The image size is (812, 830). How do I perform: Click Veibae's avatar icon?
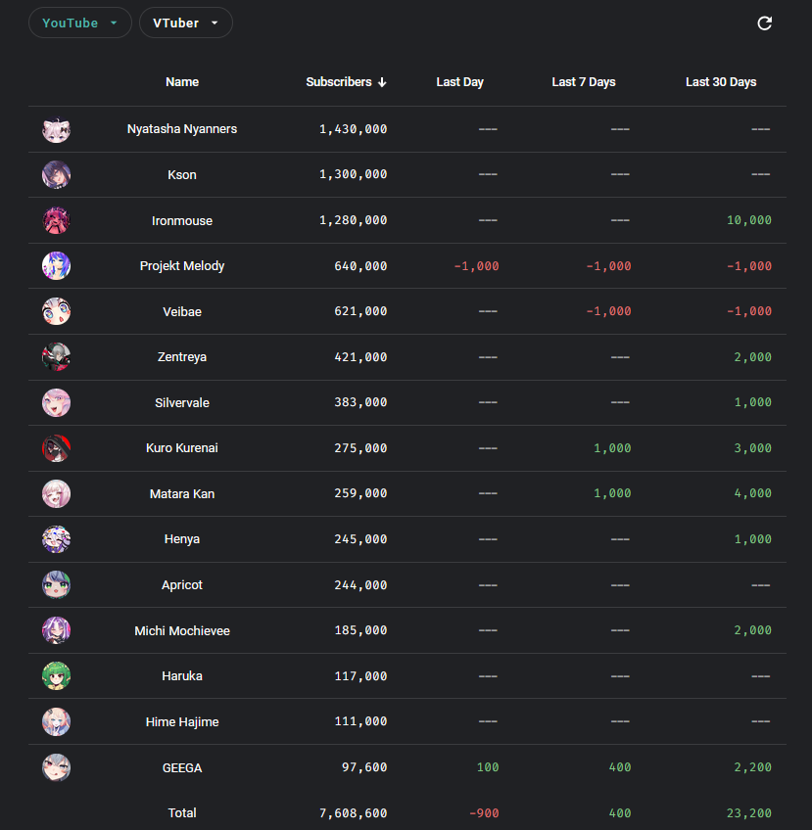click(x=56, y=312)
